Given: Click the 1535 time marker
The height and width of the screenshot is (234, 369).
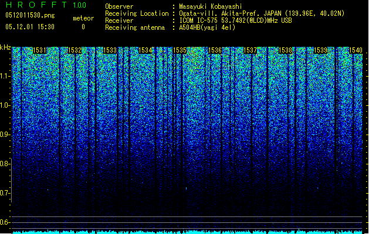Looking at the screenshot, I should pyautogui.click(x=180, y=50).
